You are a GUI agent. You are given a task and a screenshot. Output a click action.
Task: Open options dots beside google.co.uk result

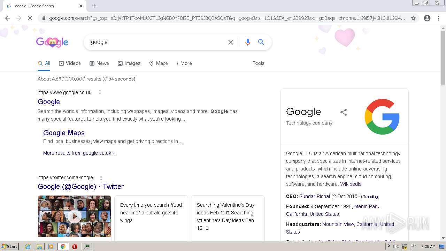coord(100,92)
